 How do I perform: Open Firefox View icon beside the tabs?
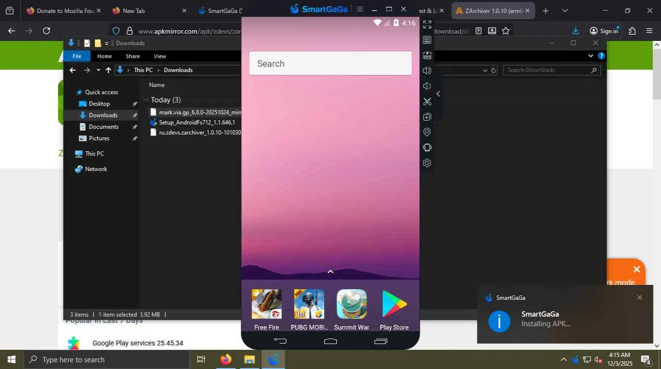pyautogui.click(x=10, y=11)
